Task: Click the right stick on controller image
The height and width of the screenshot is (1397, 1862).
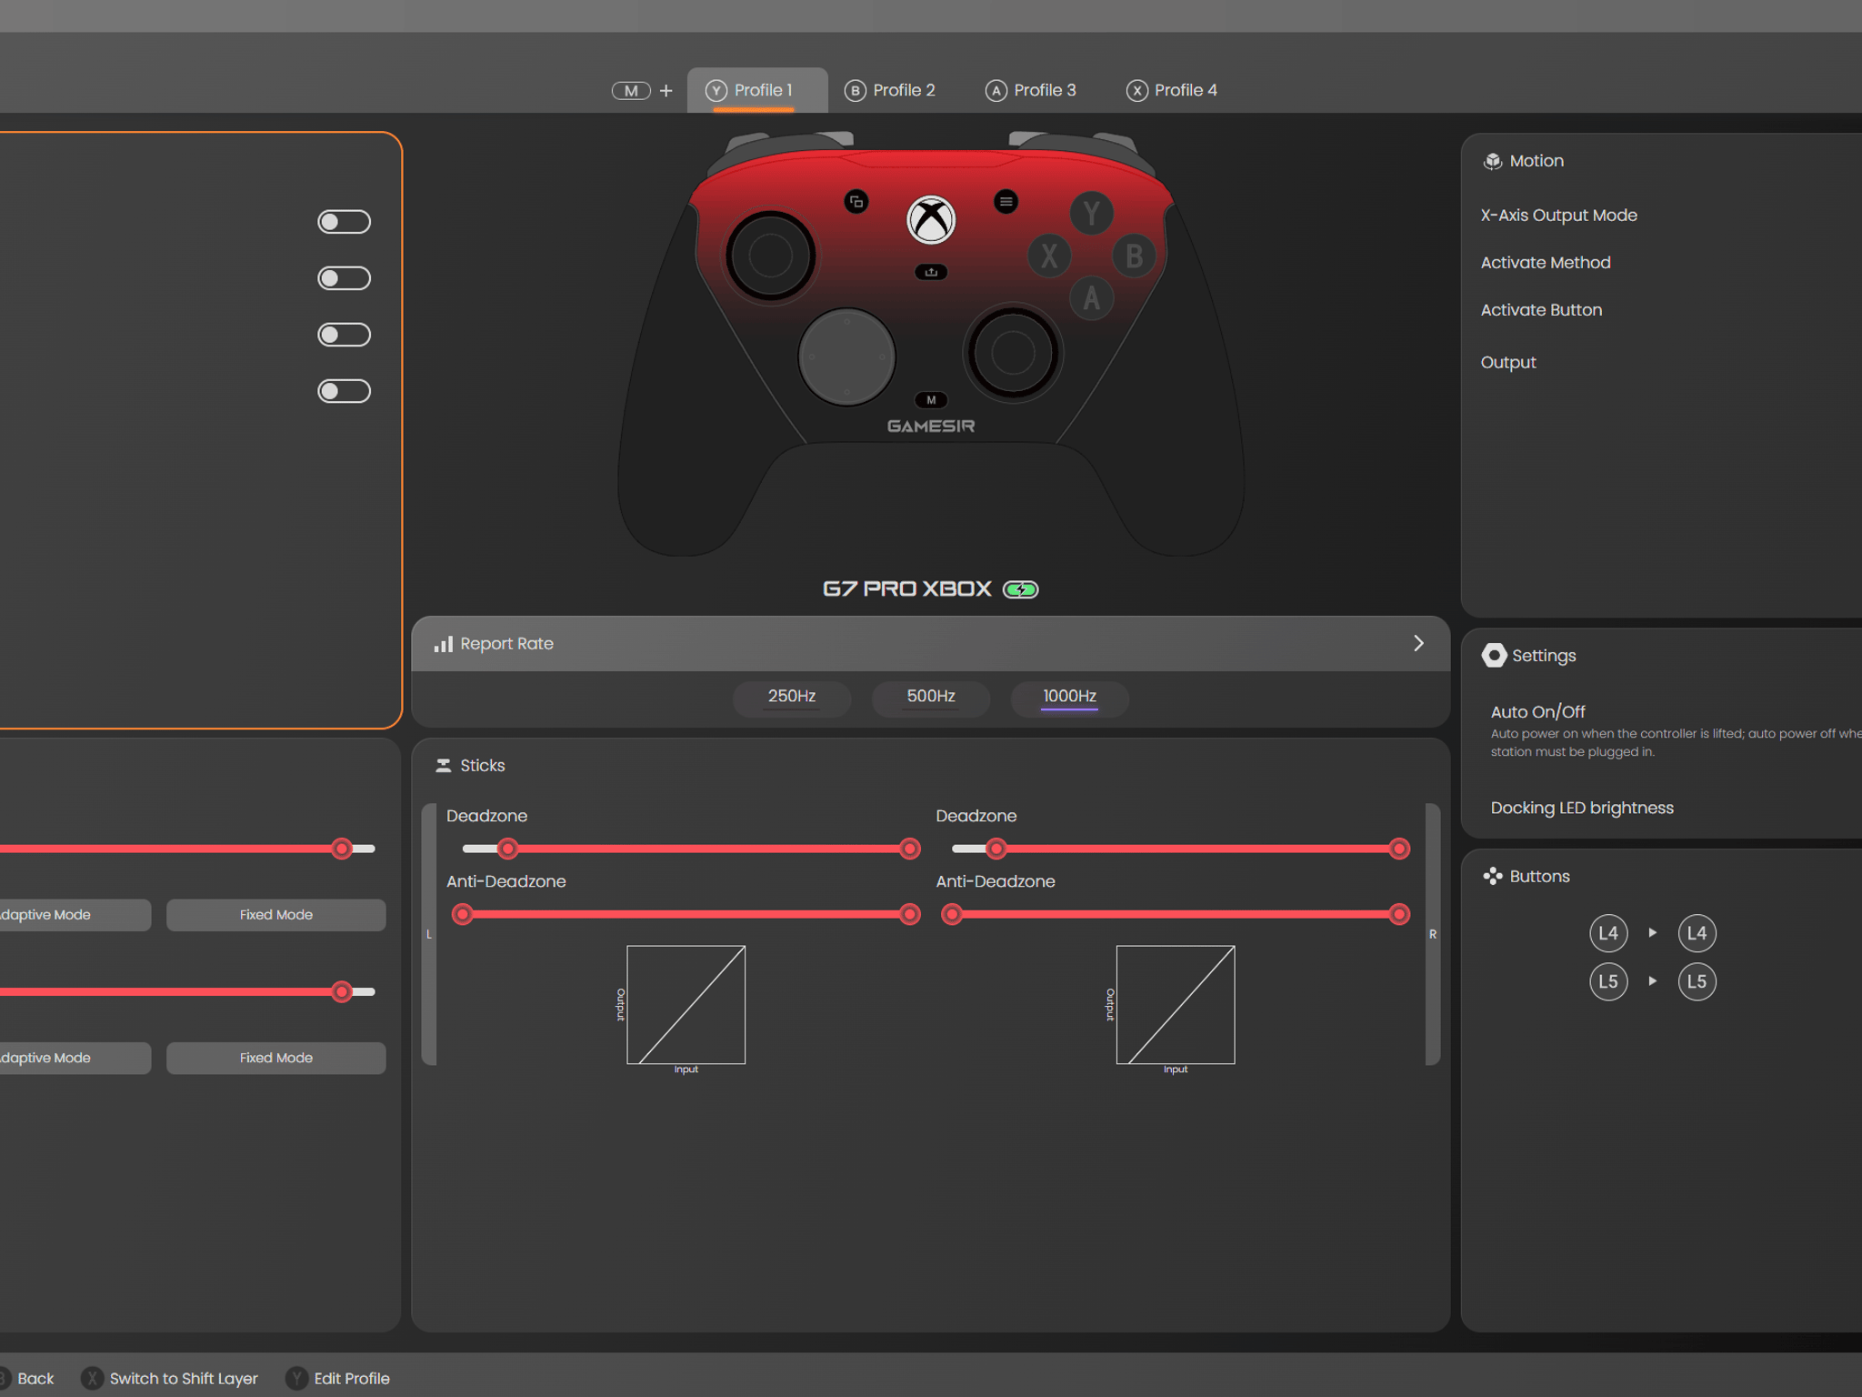Action: coord(1012,353)
